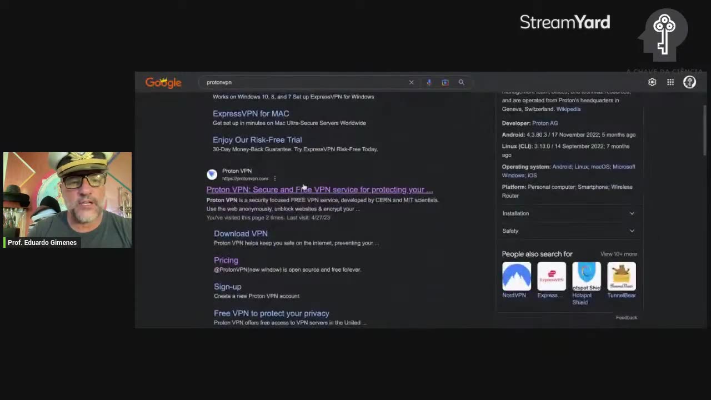Start voice search with the microphone icon
This screenshot has height=400, width=711.
(429, 82)
